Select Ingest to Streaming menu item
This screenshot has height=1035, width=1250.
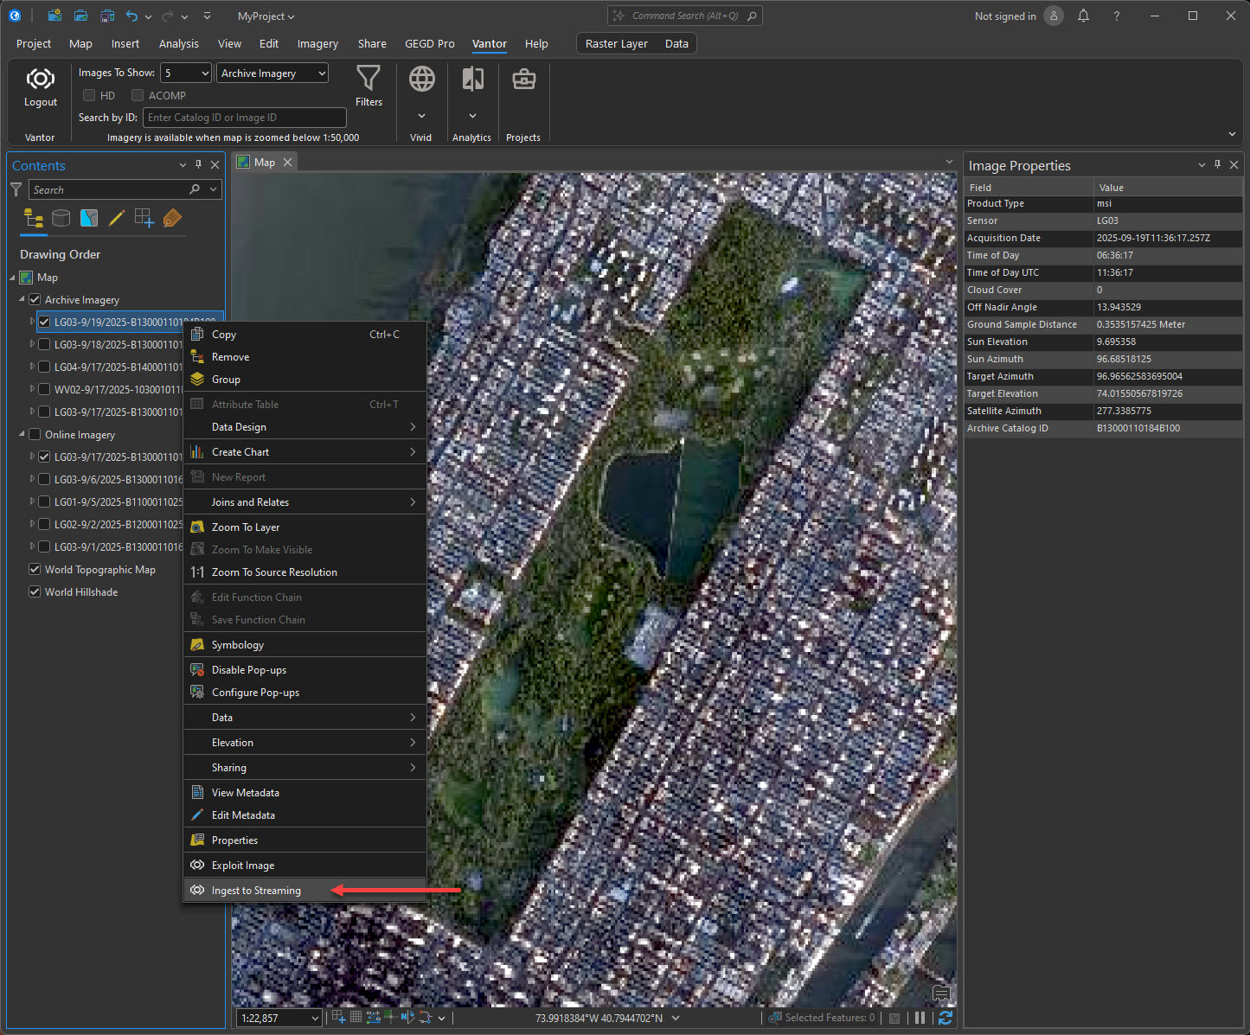coord(256,891)
